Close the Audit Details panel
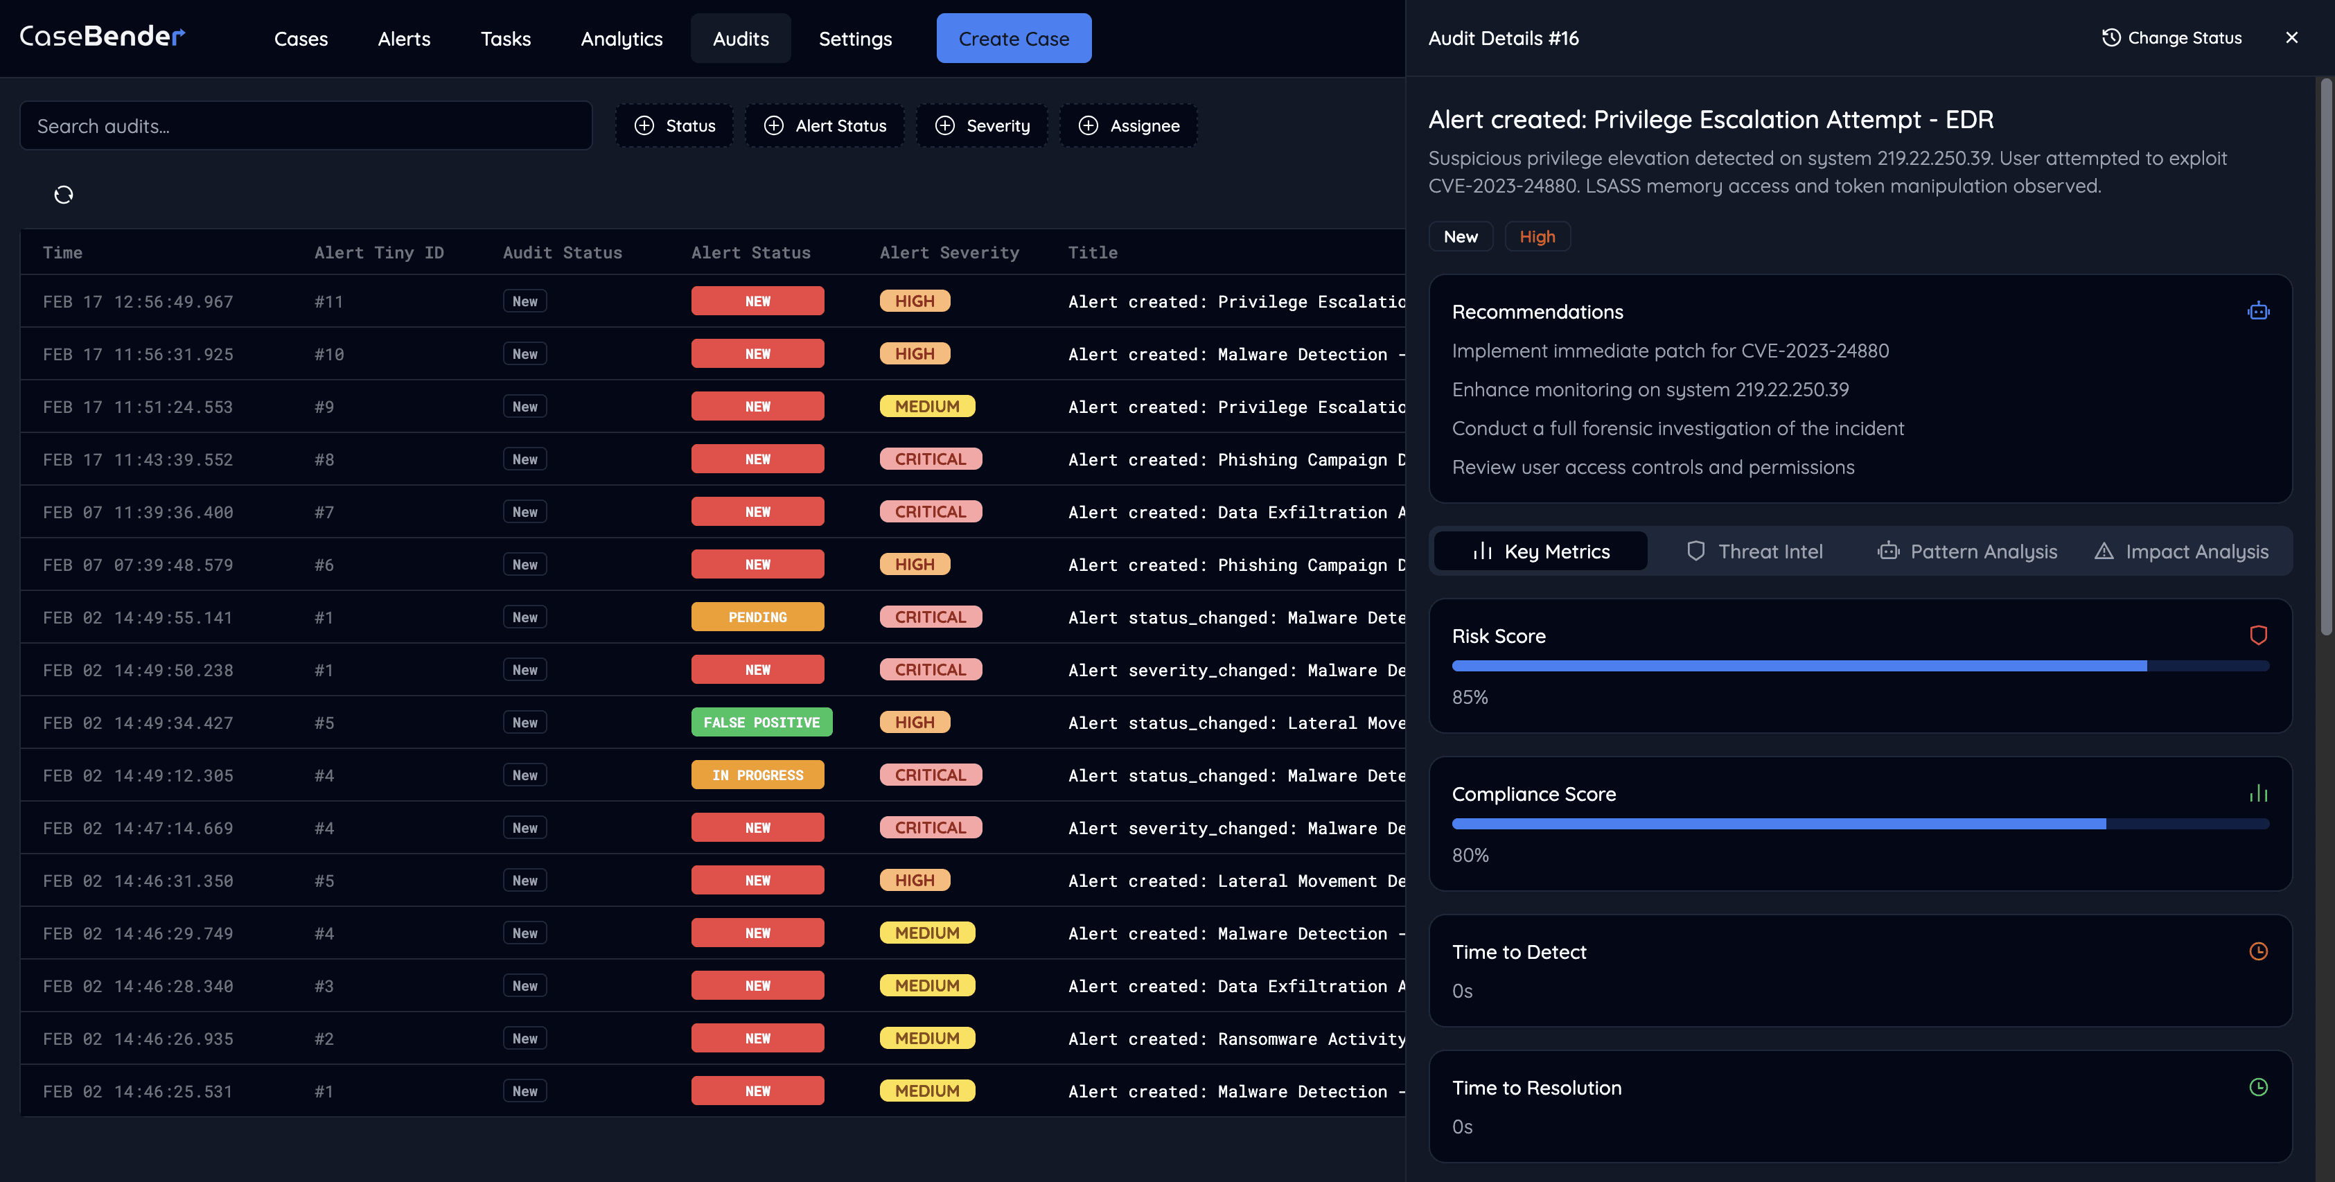Image resolution: width=2335 pixels, height=1182 pixels. [x=2291, y=38]
